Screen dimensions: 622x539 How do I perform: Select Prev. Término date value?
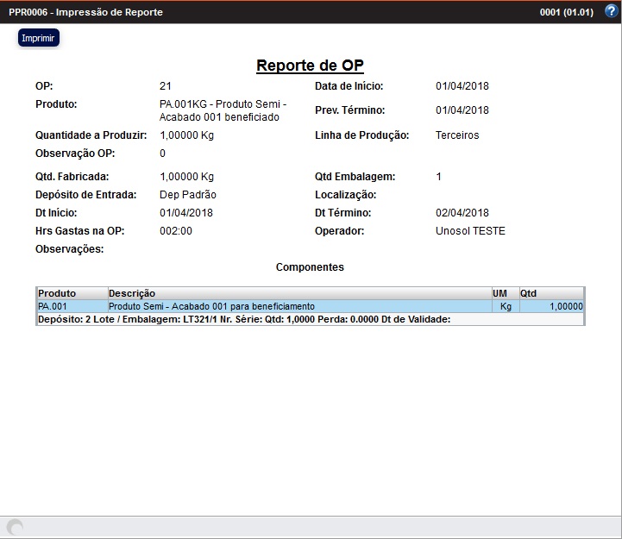point(462,110)
